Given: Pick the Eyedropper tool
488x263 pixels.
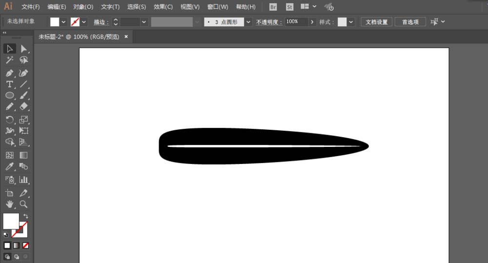Looking at the screenshot, I should (x=9, y=167).
